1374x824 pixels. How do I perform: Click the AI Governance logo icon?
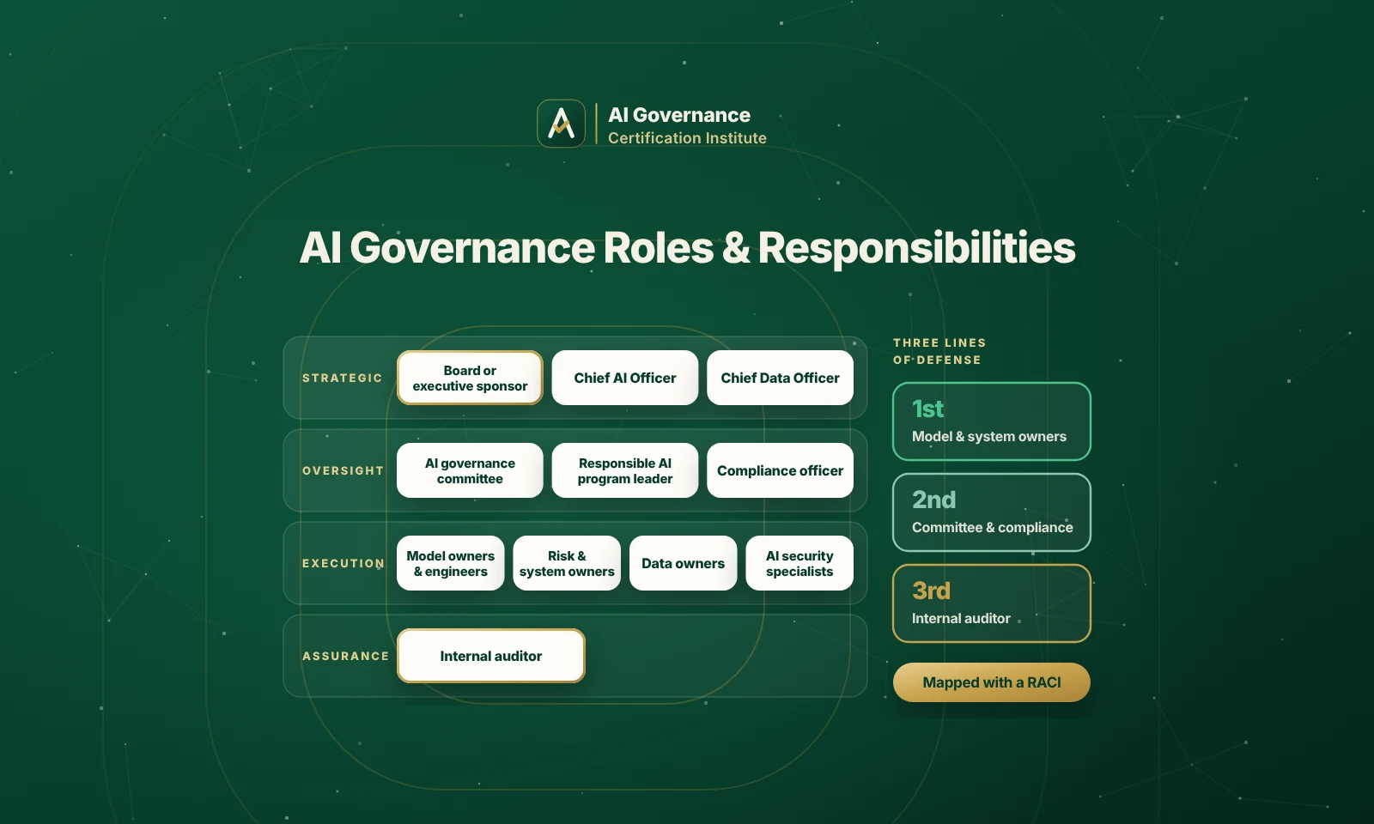[561, 124]
